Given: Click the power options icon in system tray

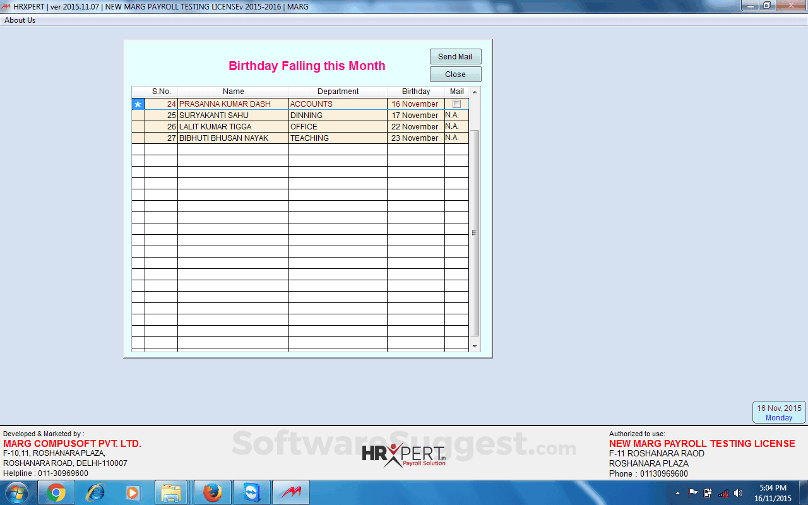Looking at the screenshot, I should click(x=708, y=494).
